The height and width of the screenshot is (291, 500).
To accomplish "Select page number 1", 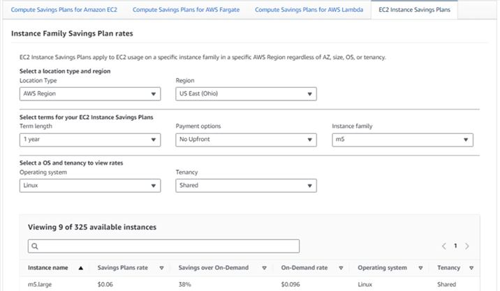I will pos(455,246).
